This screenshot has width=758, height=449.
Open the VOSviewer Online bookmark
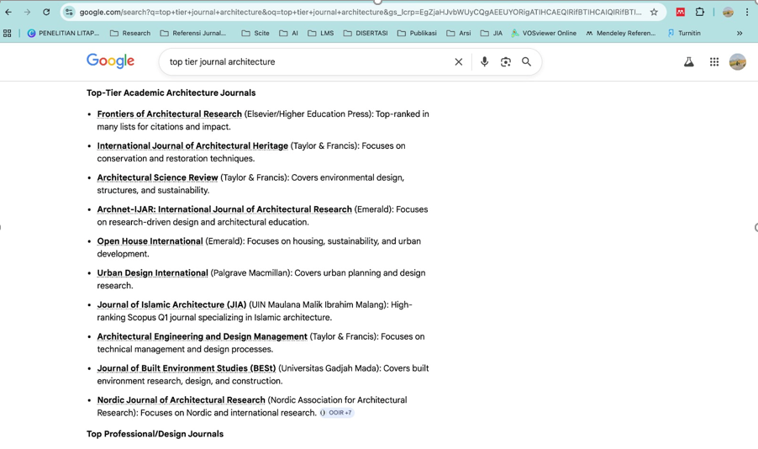point(543,34)
